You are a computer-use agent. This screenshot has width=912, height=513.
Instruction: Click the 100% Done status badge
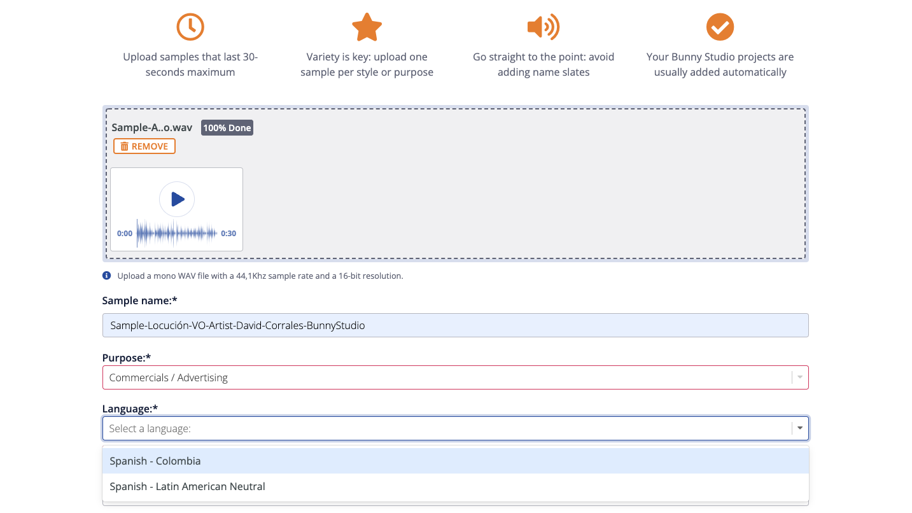227,128
